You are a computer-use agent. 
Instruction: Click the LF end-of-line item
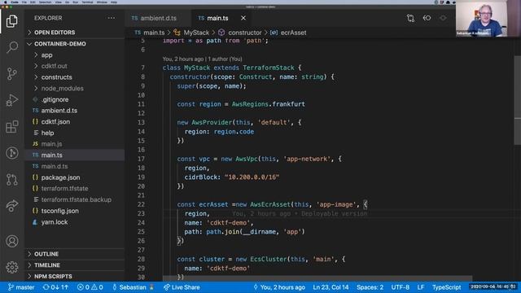(421, 287)
